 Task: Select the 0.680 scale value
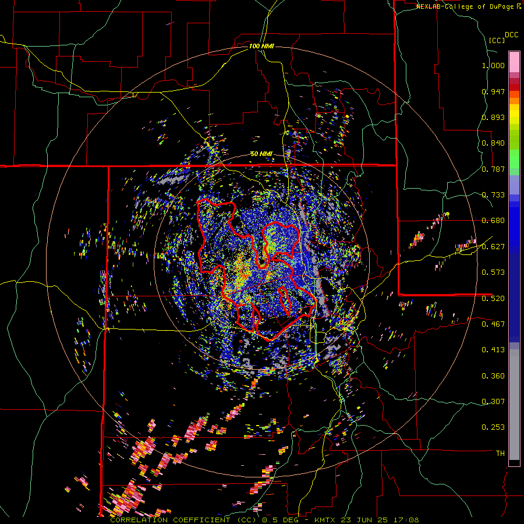click(x=493, y=221)
